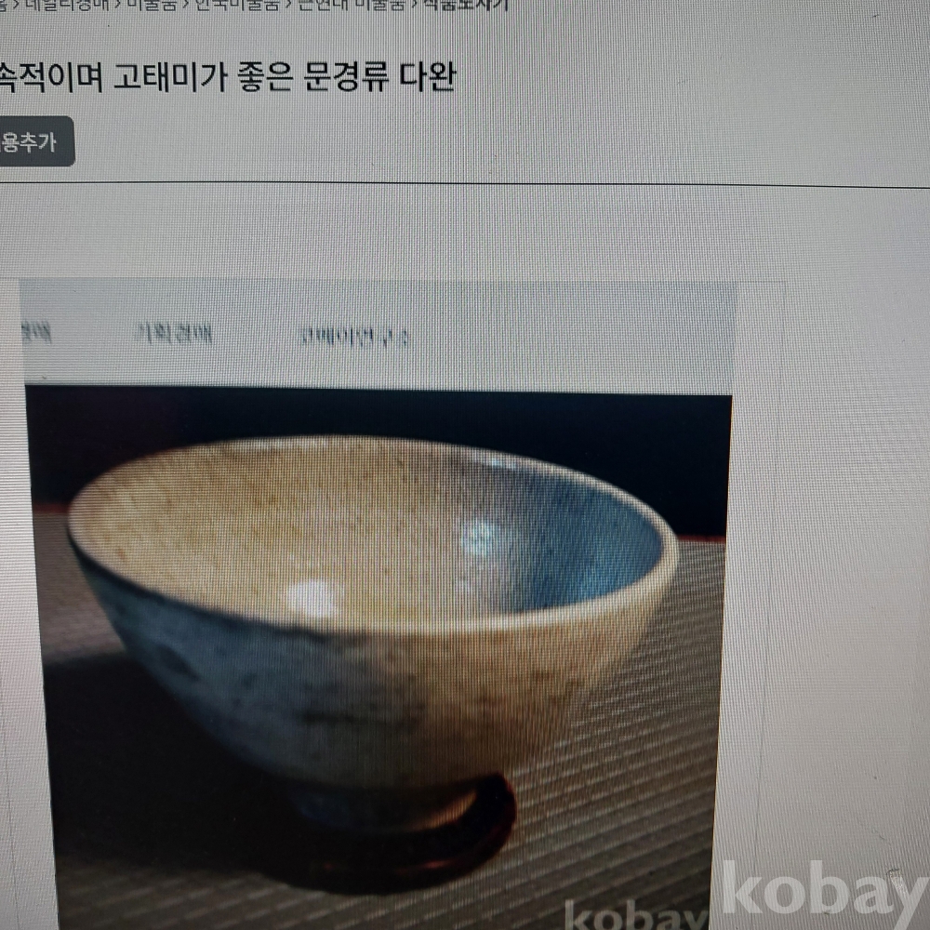This screenshot has height=930, width=930.
Task: Click the listing title ending in 문경류 다완
Action: pyautogui.click(x=227, y=77)
